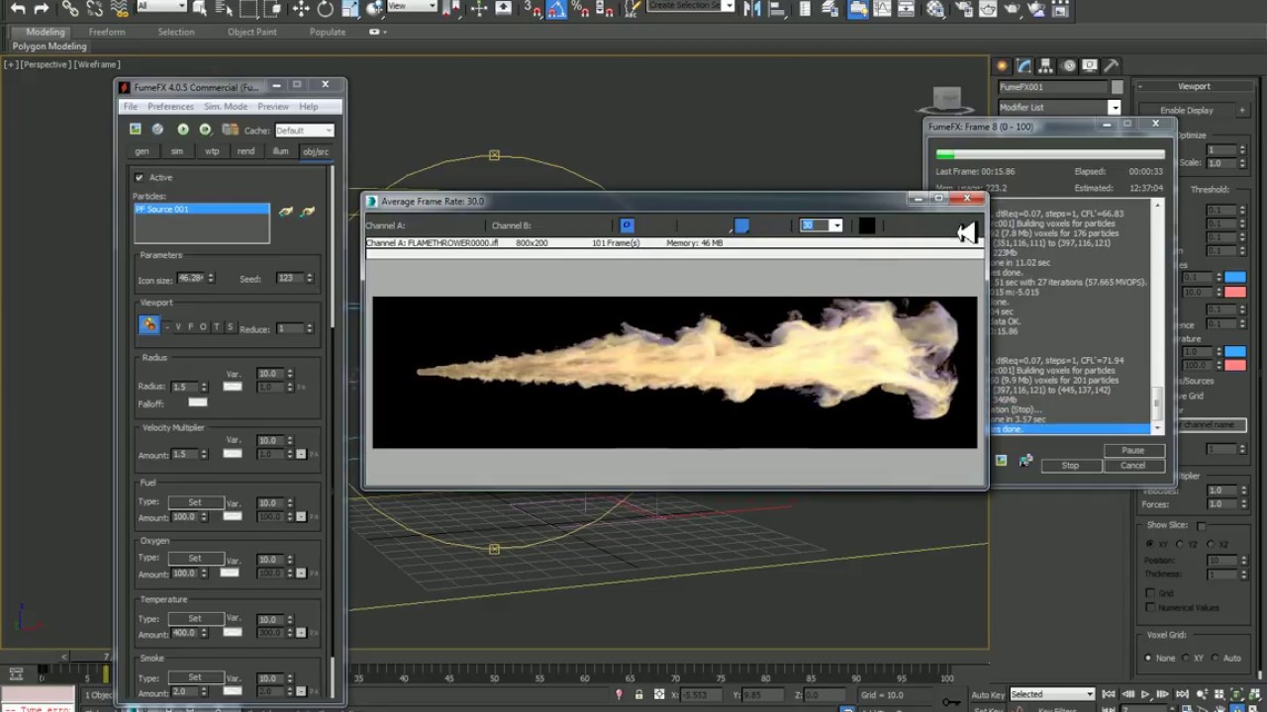Open the Modify panel tab icon
This screenshot has height=712, width=1267.
[1023, 66]
